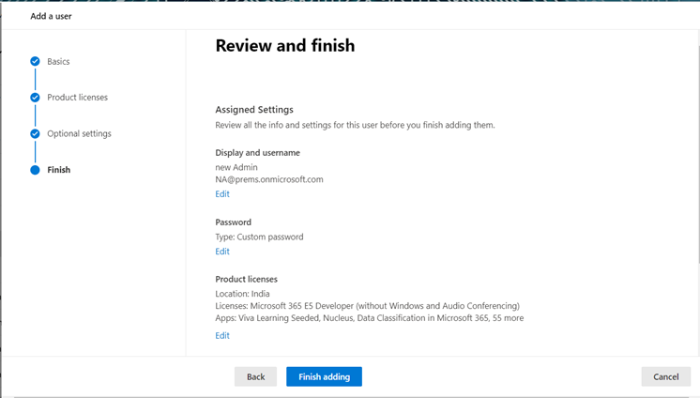Cancel the add user wizard
Screen dimensions: 700x398
pos(665,376)
